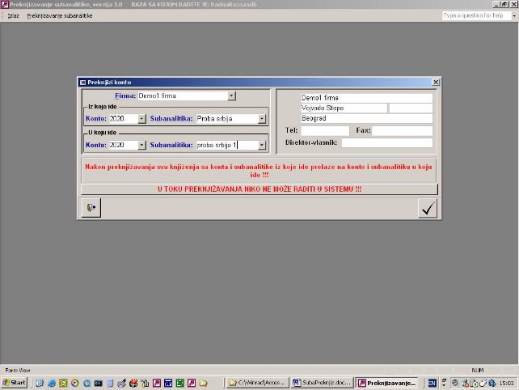
Task: Close the Preknjizi konto dialog
Action: click(x=437, y=82)
